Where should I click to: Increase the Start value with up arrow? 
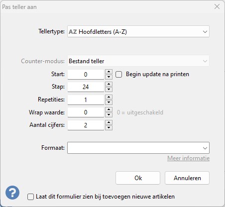(x=109, y=72)
